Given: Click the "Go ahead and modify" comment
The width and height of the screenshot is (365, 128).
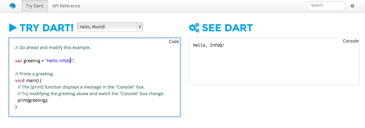Looking at the screenshot, I should pos(53,48).
